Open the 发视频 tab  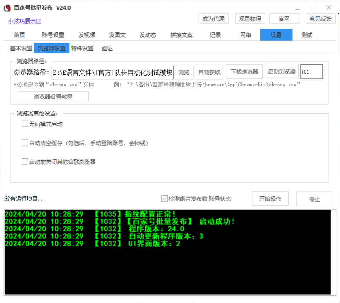[x=87, y=35]
